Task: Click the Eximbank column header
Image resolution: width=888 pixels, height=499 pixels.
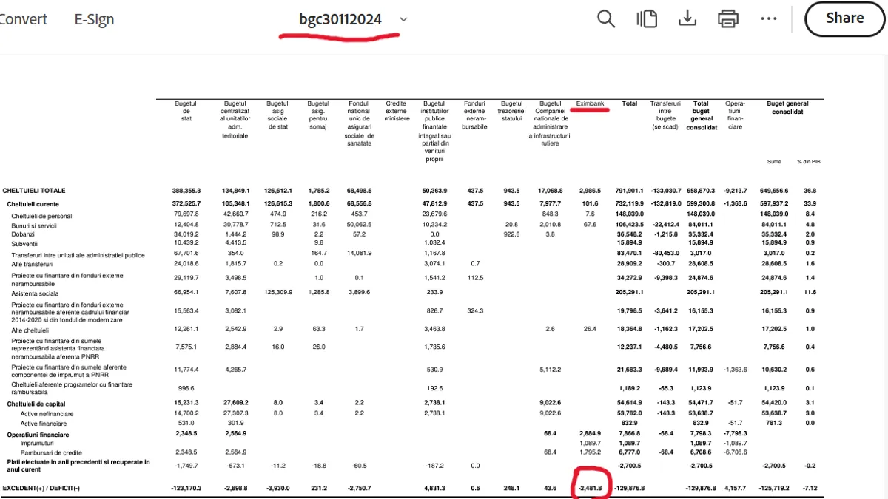Action: point(591,103)
